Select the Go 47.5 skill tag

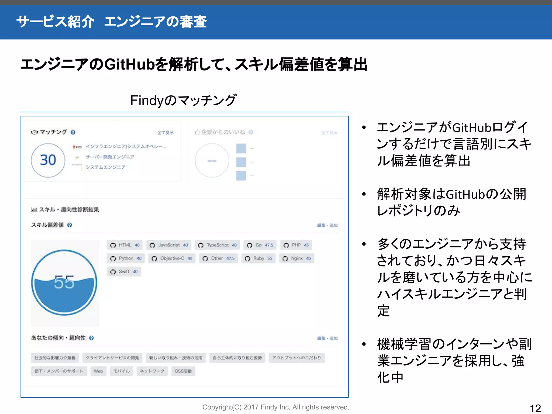click(x=260, y=245)
